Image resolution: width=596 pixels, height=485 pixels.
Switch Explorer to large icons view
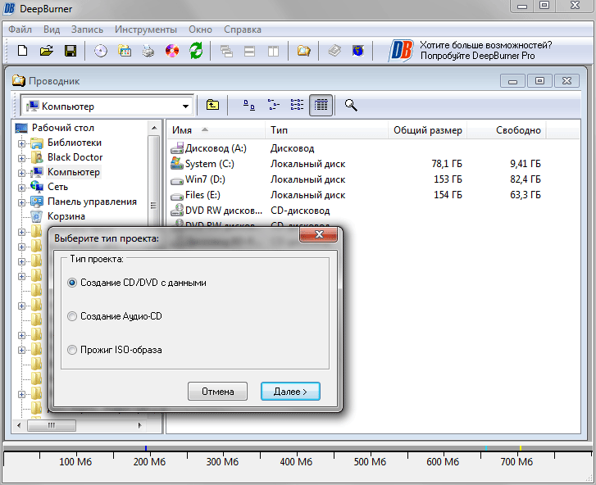click(x=249, y=105)
